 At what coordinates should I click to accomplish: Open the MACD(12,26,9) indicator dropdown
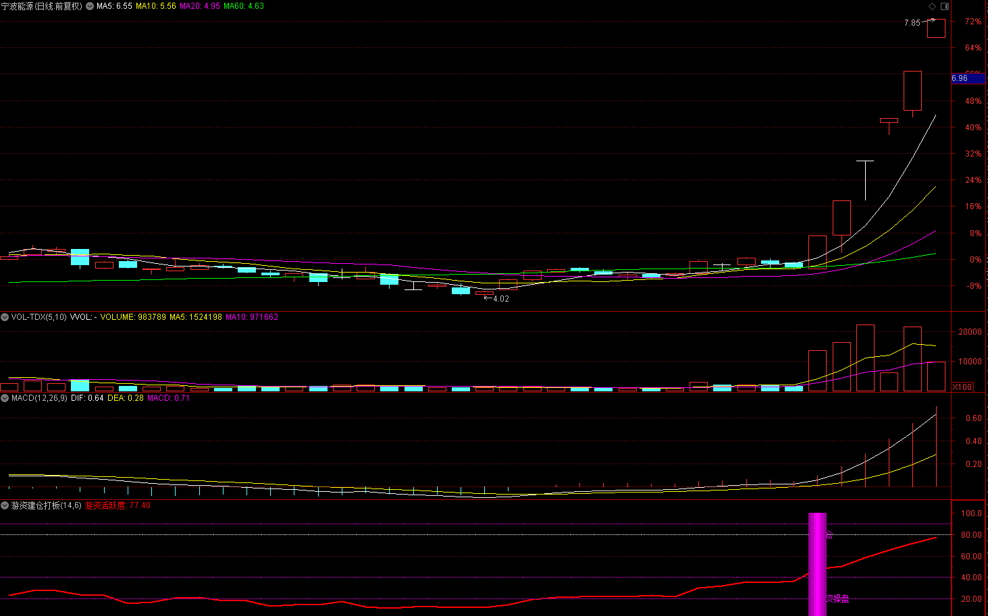(x=5, y=397)
